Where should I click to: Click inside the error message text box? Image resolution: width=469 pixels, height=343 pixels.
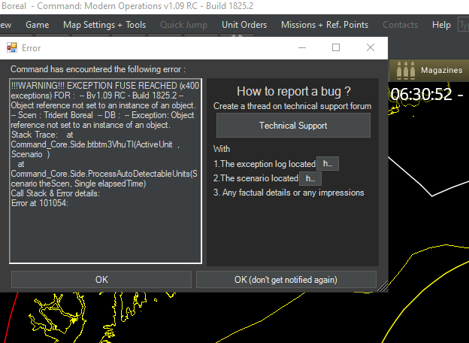click(105, 171)
